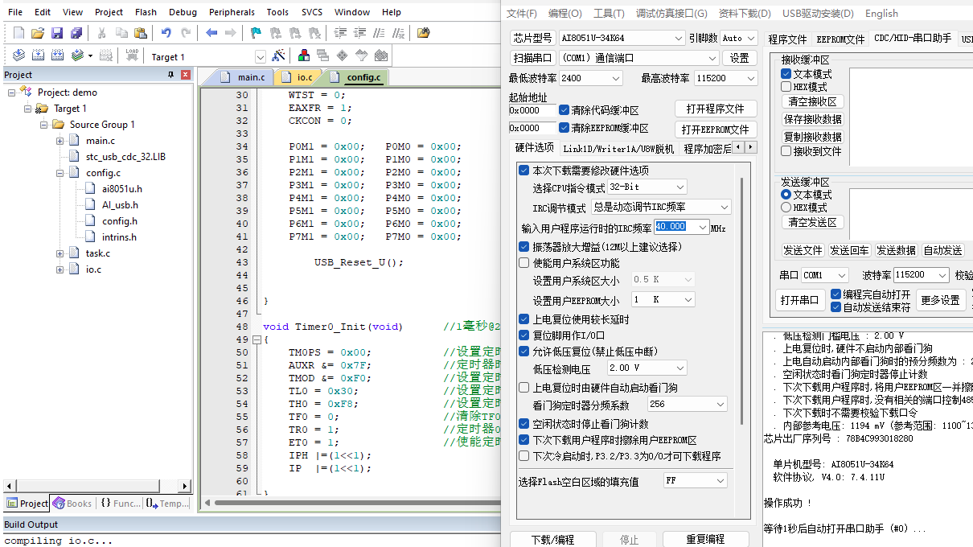Toggle 清除代码缓冲区 checkbox

(565, 110)
